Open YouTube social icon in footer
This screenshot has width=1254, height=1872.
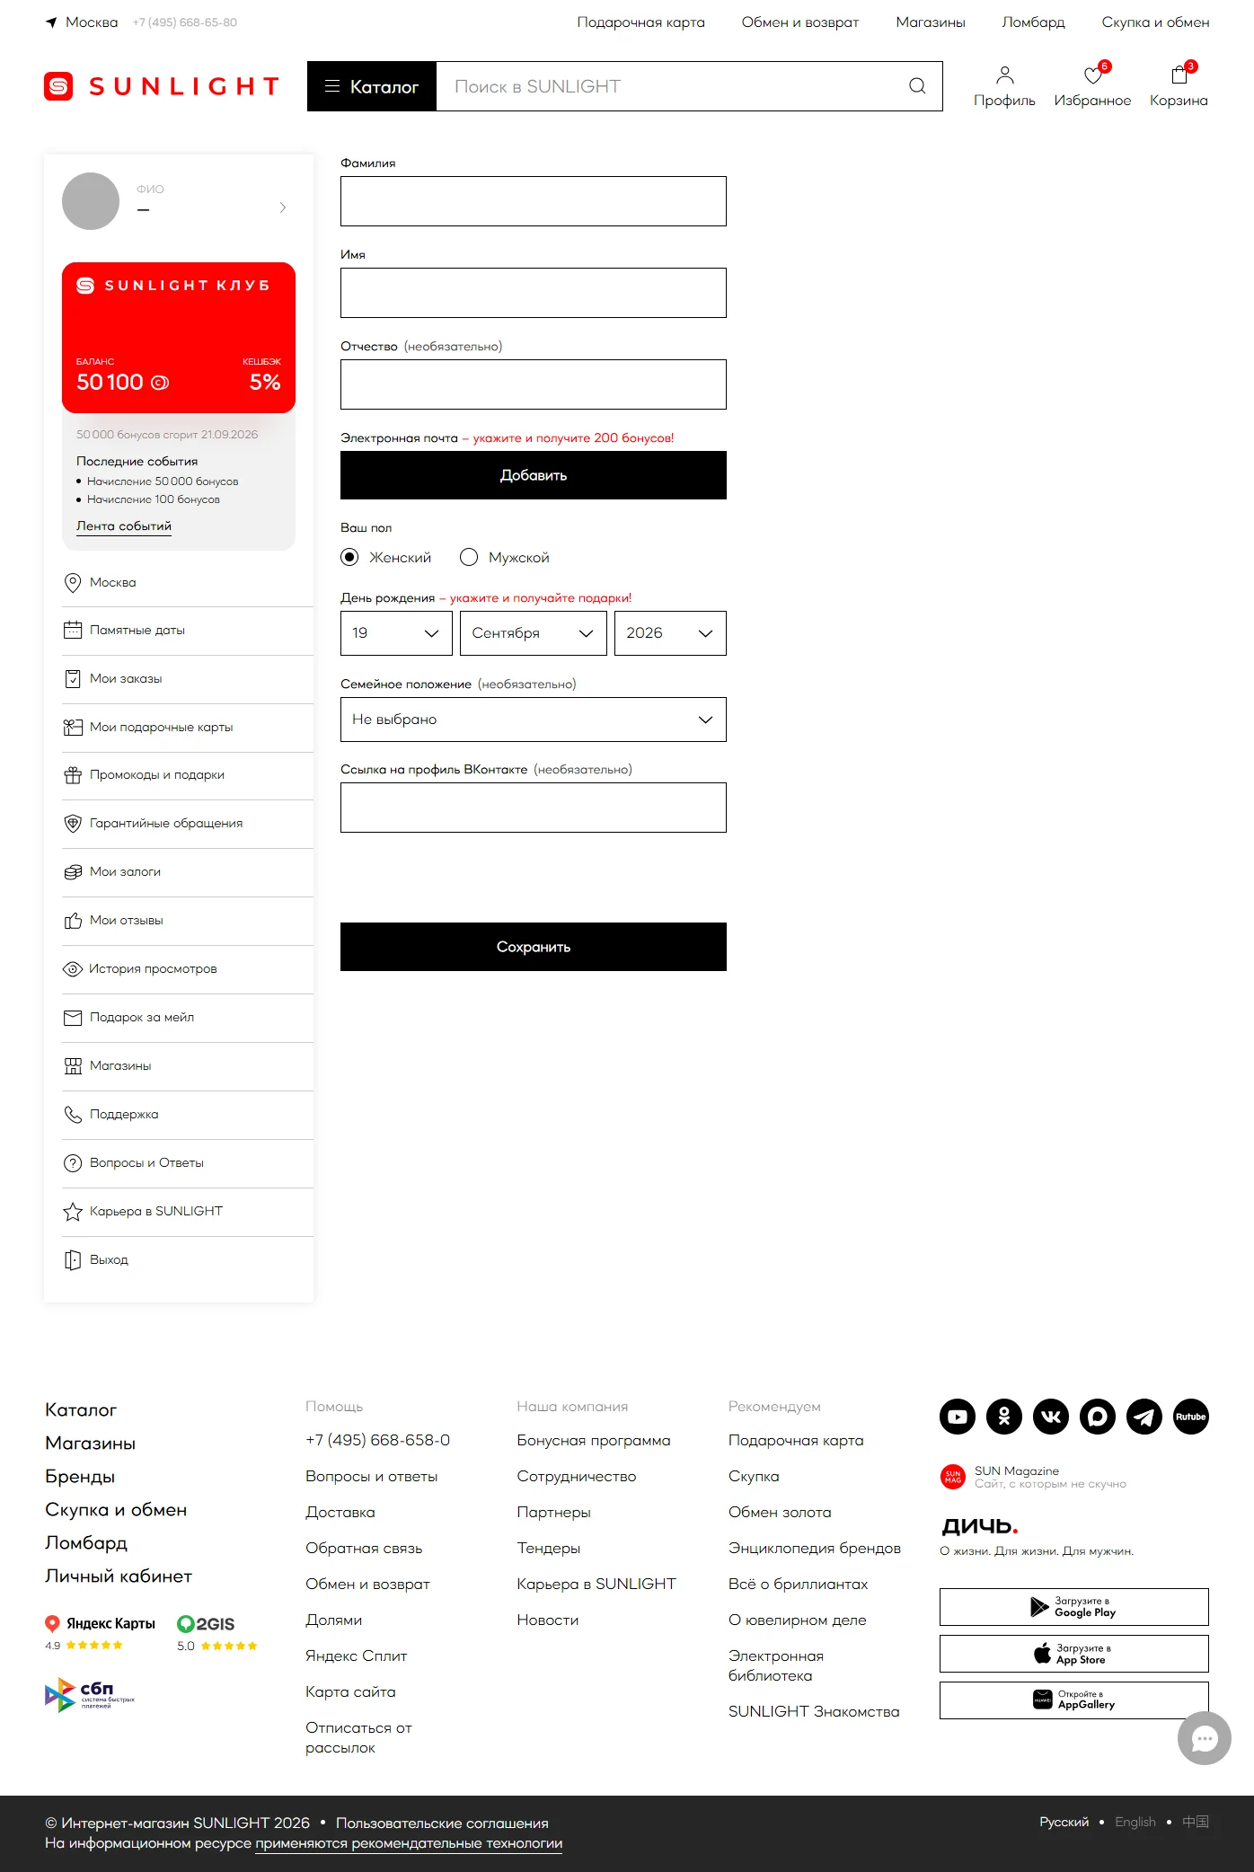tap(958, 1417)
